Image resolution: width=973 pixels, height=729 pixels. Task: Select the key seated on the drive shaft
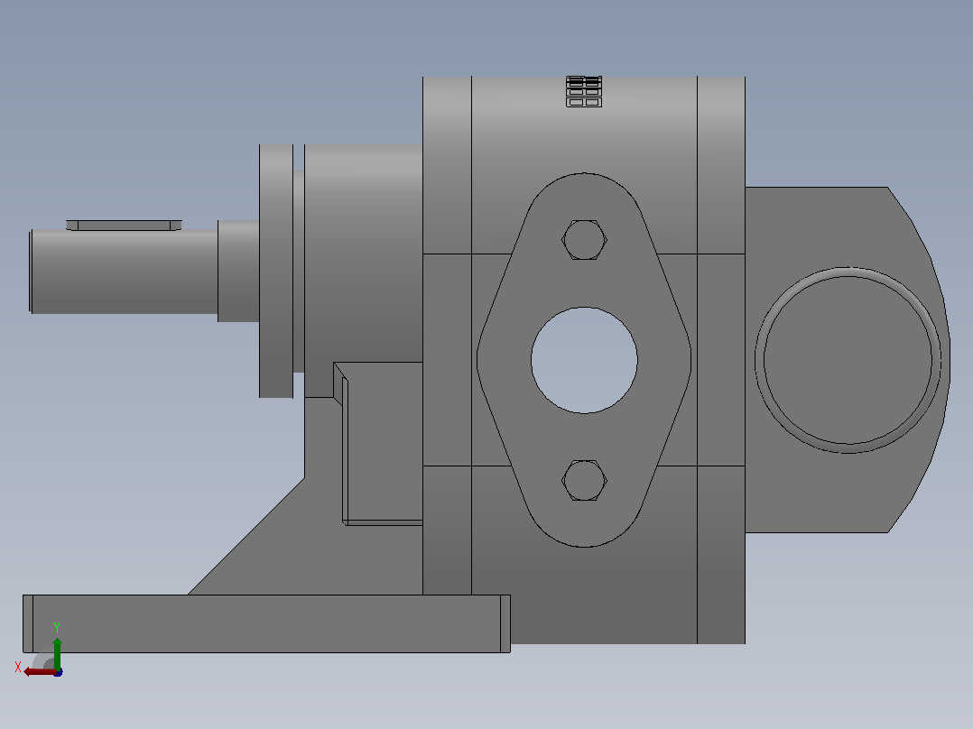[125, 226]
